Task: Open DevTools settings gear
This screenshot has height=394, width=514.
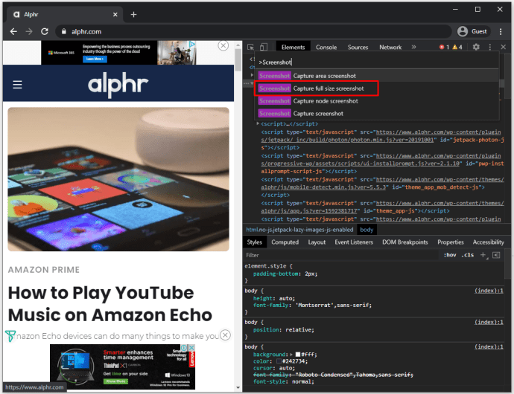Action: pos(476,47)
